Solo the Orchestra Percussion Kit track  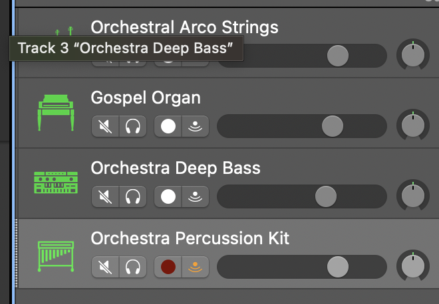[133, 267]
